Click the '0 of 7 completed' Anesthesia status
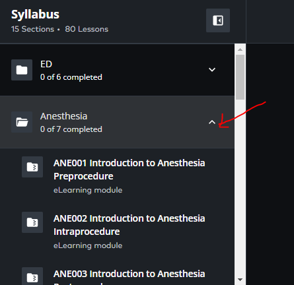The width and height of the screenshot is (294, 285). [71, 129]
